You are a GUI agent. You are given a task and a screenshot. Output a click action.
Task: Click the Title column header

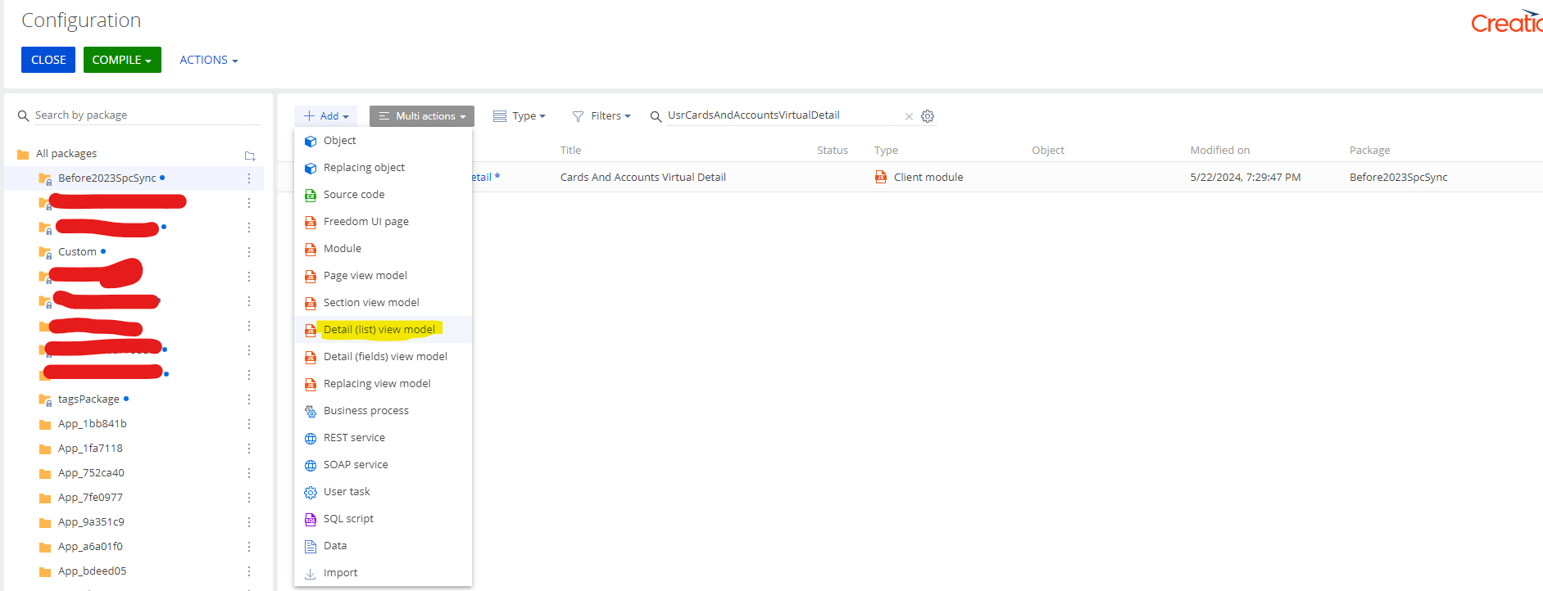570,151
